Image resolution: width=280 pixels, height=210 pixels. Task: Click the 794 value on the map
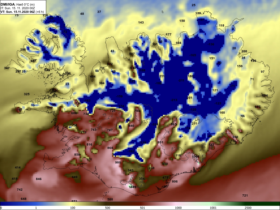(137, 111)
